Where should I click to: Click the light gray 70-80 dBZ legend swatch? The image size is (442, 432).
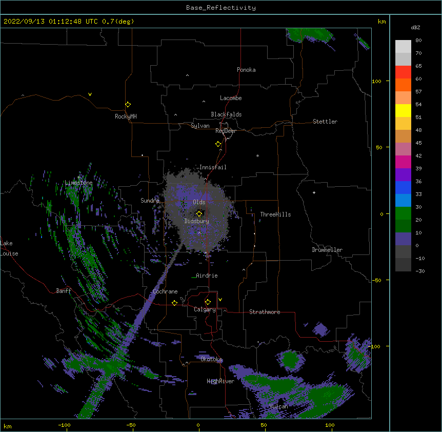pos(403,47)
